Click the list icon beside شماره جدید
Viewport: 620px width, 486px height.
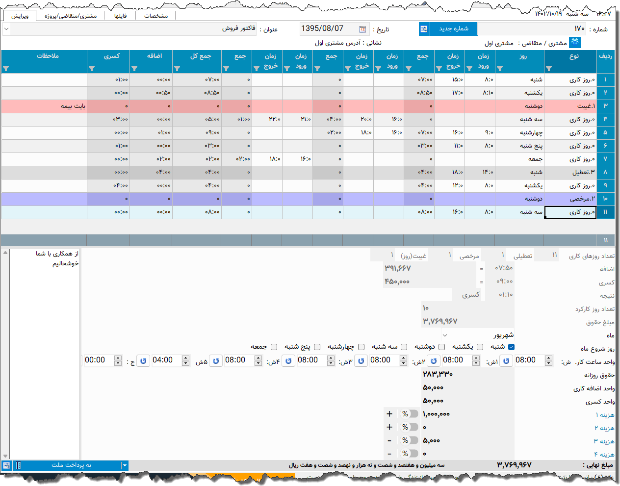point(424,29)
